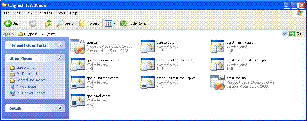This screenshot has width=307, height=121.
Task: Select the gtest_prod_test.vcproj file name
Action: click(175, 60)
